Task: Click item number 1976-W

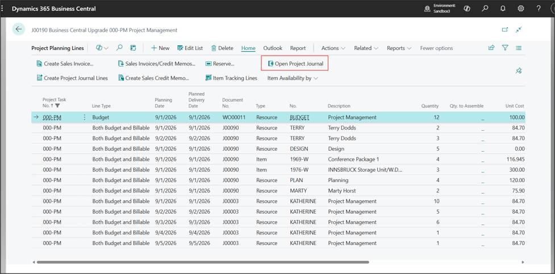Action: tap(299, 170)
